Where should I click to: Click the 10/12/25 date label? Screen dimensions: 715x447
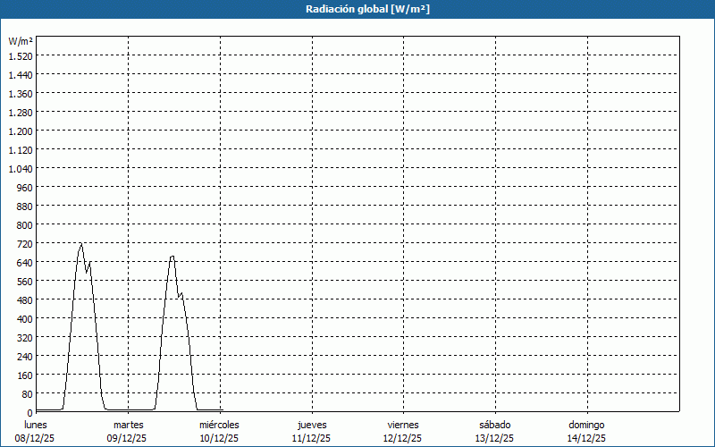219,438
